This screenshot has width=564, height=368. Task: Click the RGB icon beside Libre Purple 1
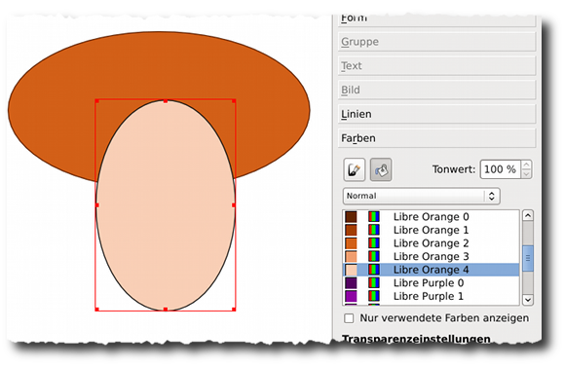374,296
